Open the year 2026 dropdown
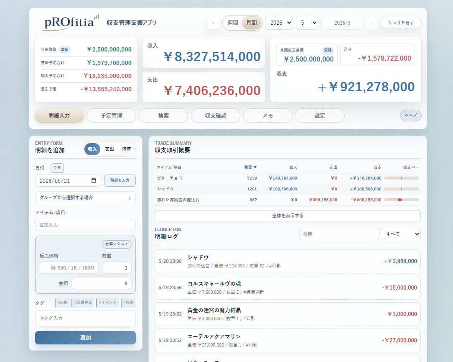This screenshot has width=453, height=362. (279, 23)
